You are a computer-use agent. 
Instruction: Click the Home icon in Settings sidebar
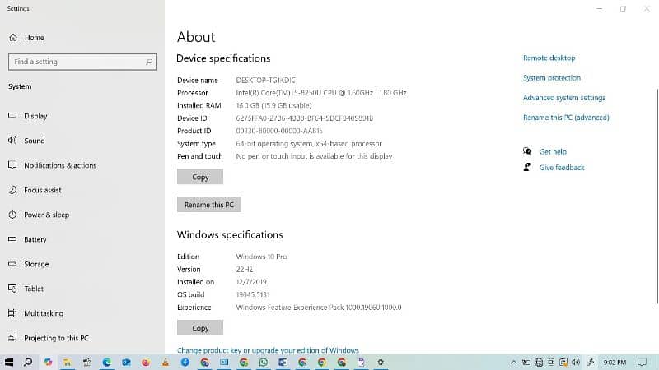click(x=12, y=38)
